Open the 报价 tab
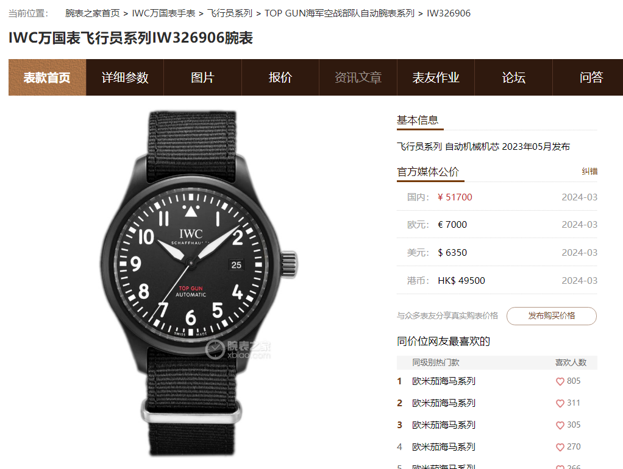The width and height of the screenshot is (623, 469). [280, 77]
